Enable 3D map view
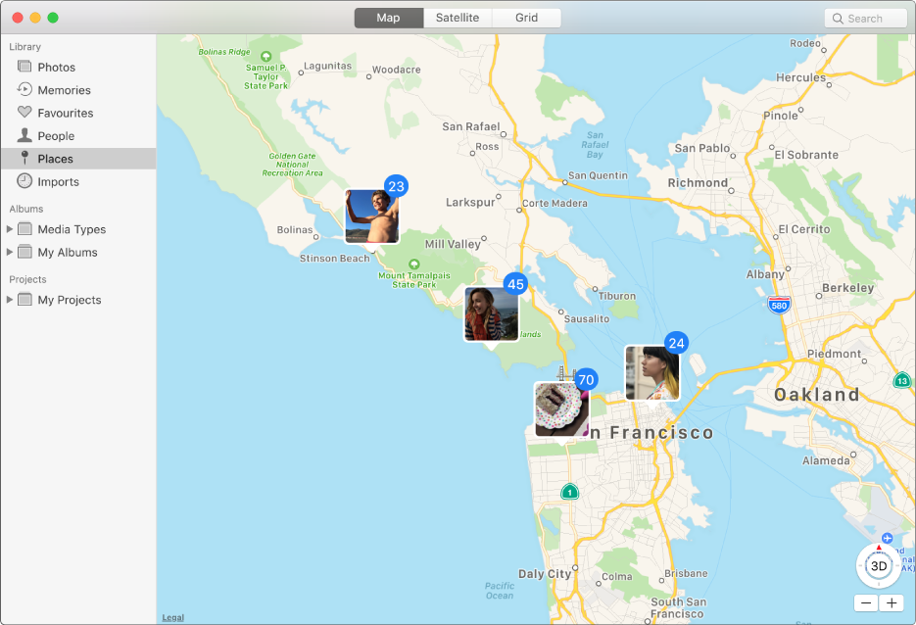The image size is (916, 625). (879, 565)
